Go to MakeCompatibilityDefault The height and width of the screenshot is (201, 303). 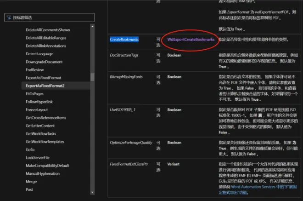tap(48, 166)
